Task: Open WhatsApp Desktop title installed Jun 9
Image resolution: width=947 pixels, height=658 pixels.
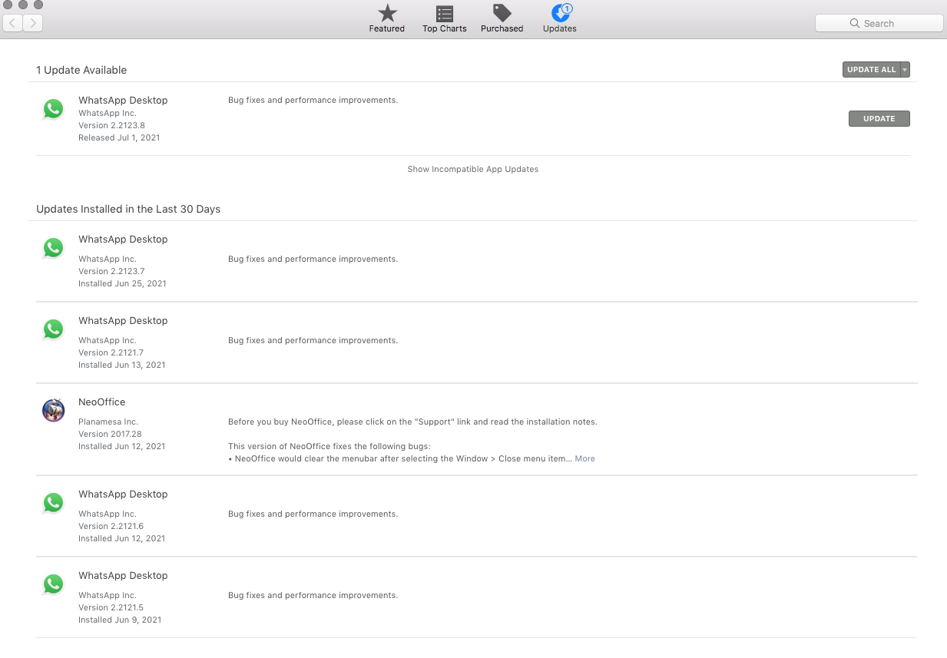Action: coord(123,575)
